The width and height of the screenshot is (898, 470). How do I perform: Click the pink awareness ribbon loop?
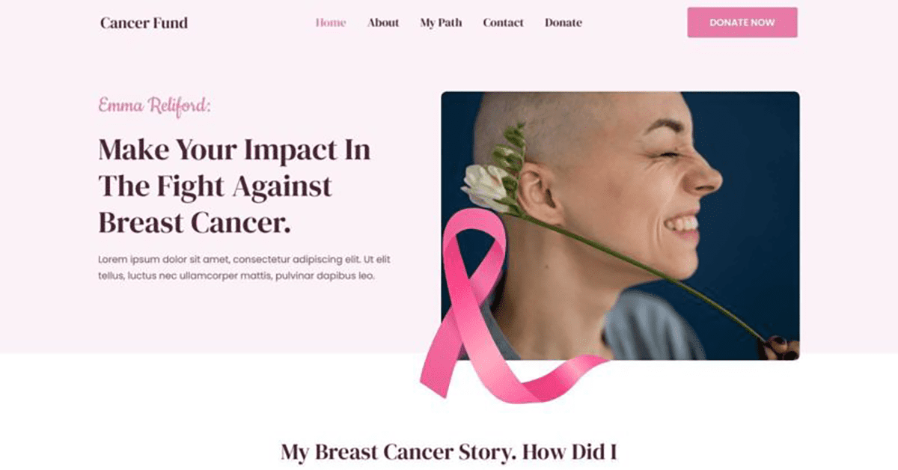471,254
